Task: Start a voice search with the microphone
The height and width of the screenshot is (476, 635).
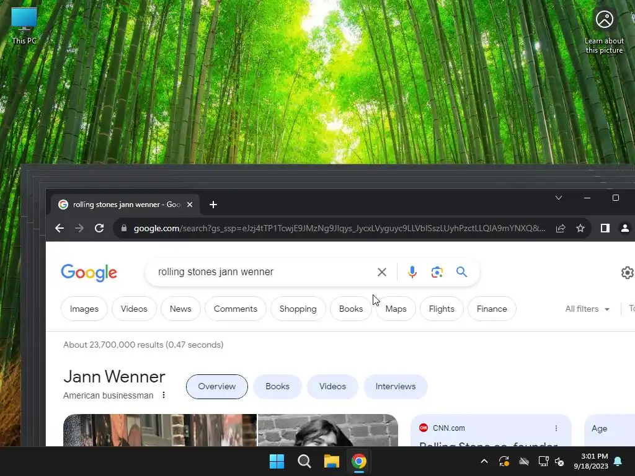Action: pyautogui.click(x=412, y=272)
